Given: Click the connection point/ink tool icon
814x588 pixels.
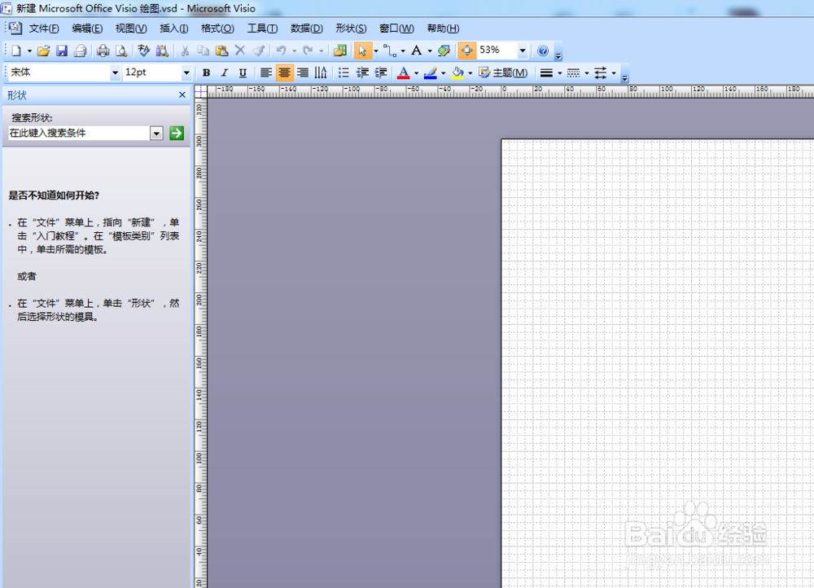Looking at the screenshot, I should [x=444, y=50].
